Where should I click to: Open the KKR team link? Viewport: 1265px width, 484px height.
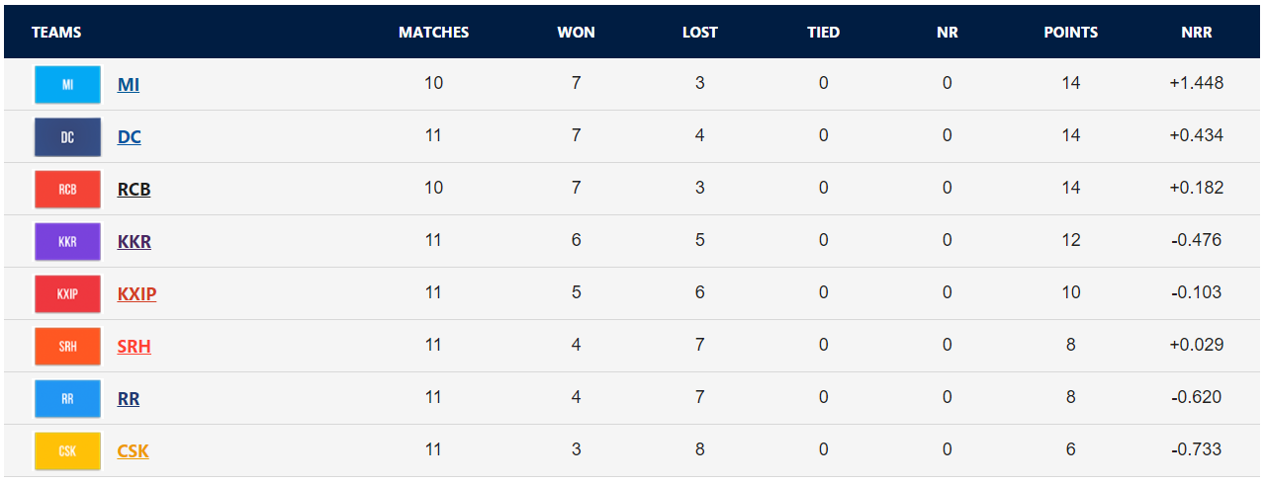(x=135, y=242)
